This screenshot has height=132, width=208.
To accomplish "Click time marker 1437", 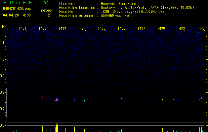I will click(x=141, y=28).
